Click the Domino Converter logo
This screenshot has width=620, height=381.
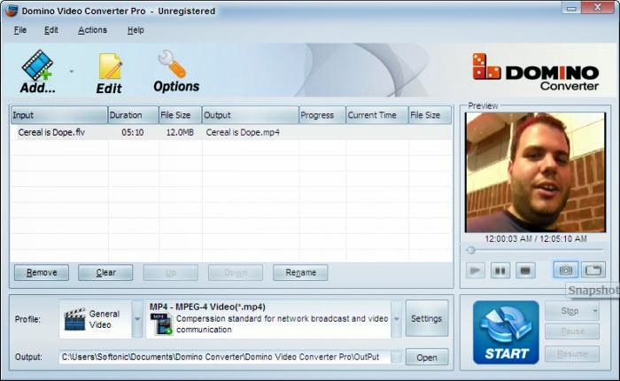tap(535, 72)
